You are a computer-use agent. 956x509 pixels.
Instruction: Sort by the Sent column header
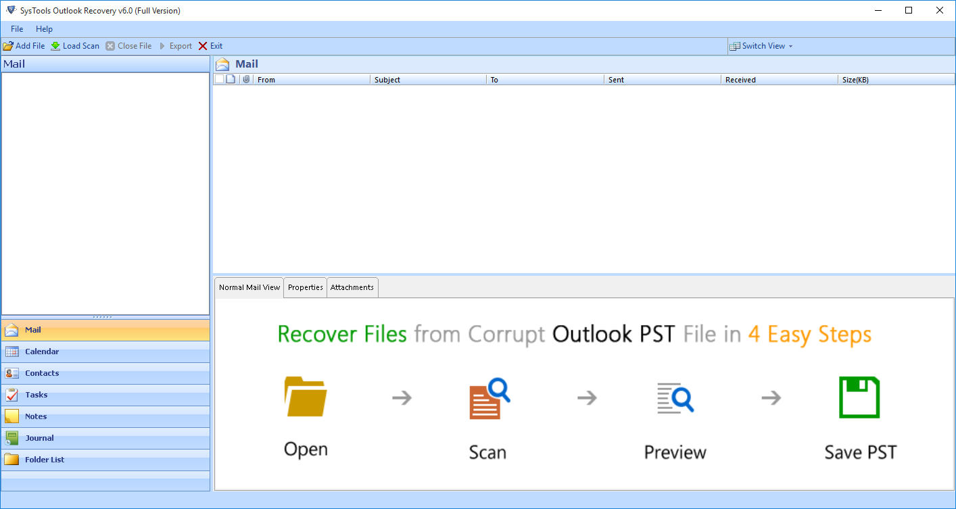tap(663, 79)
